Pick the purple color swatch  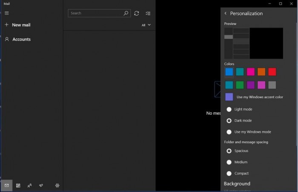(251, 85)
